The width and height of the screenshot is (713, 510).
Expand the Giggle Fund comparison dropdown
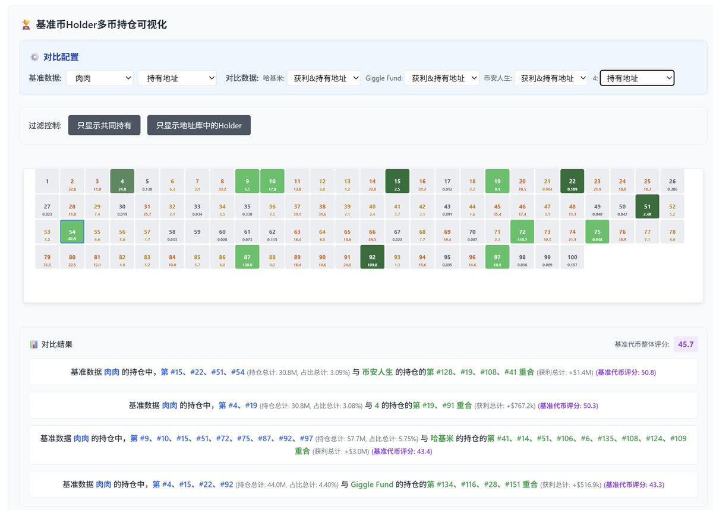442,78
